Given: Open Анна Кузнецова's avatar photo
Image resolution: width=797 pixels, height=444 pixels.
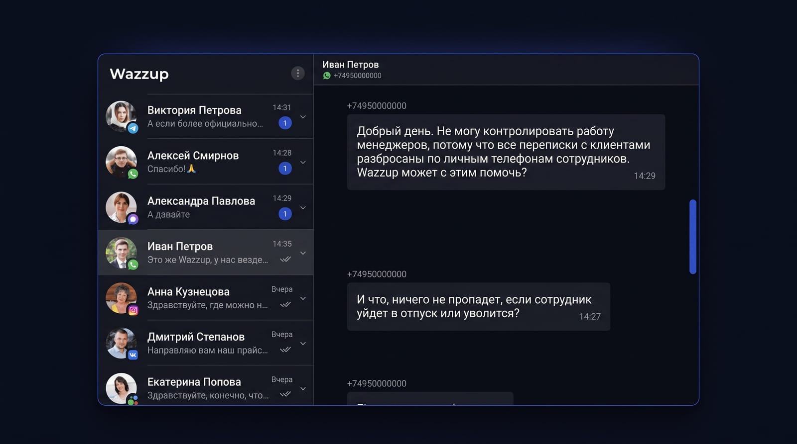Looking at the screenshot, I should tap(121, 298).
